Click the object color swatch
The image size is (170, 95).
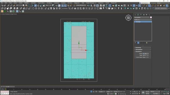point(151,17)
